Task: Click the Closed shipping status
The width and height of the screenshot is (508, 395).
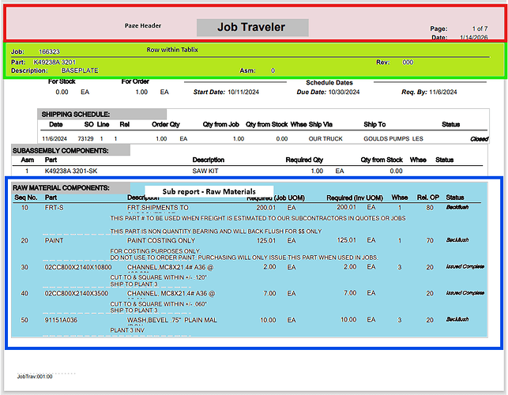Action: point(480,139)
